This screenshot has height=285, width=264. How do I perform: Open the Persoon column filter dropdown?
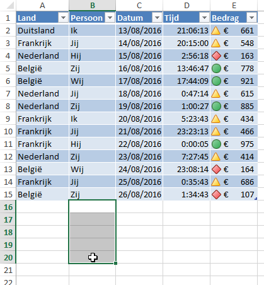[x=110, y=18]
